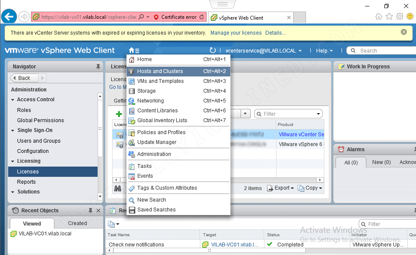The width and height of the screenshot is (416, 255).
Task: Open VMs and Templates from menu
Action: (x=178, y=81)
